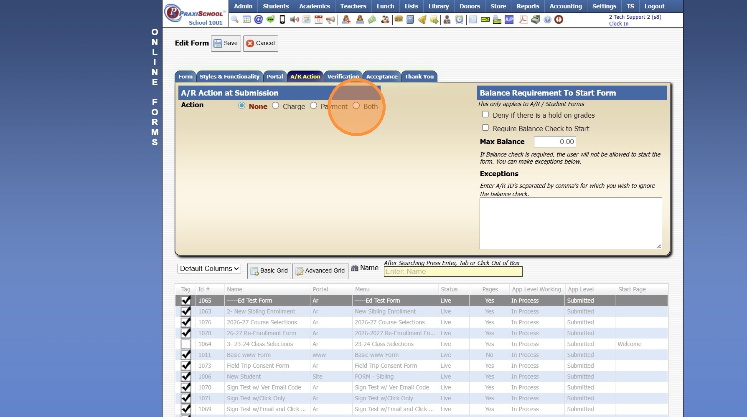Select the New Student row name
This screenshot has width=747, height=417.
coord(244,377)
